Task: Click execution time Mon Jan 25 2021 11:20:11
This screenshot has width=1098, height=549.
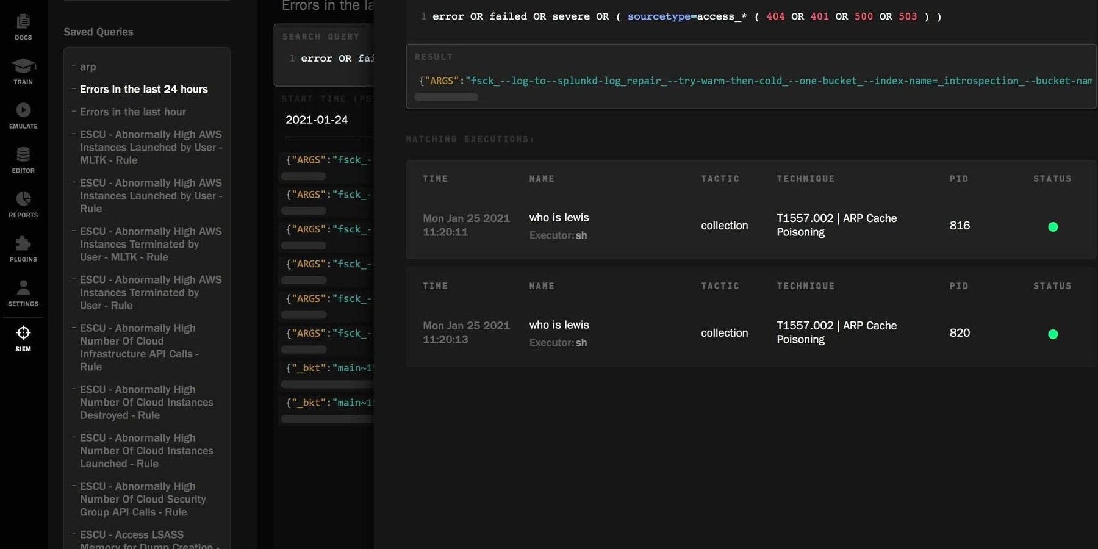Action: coord(466,225)
